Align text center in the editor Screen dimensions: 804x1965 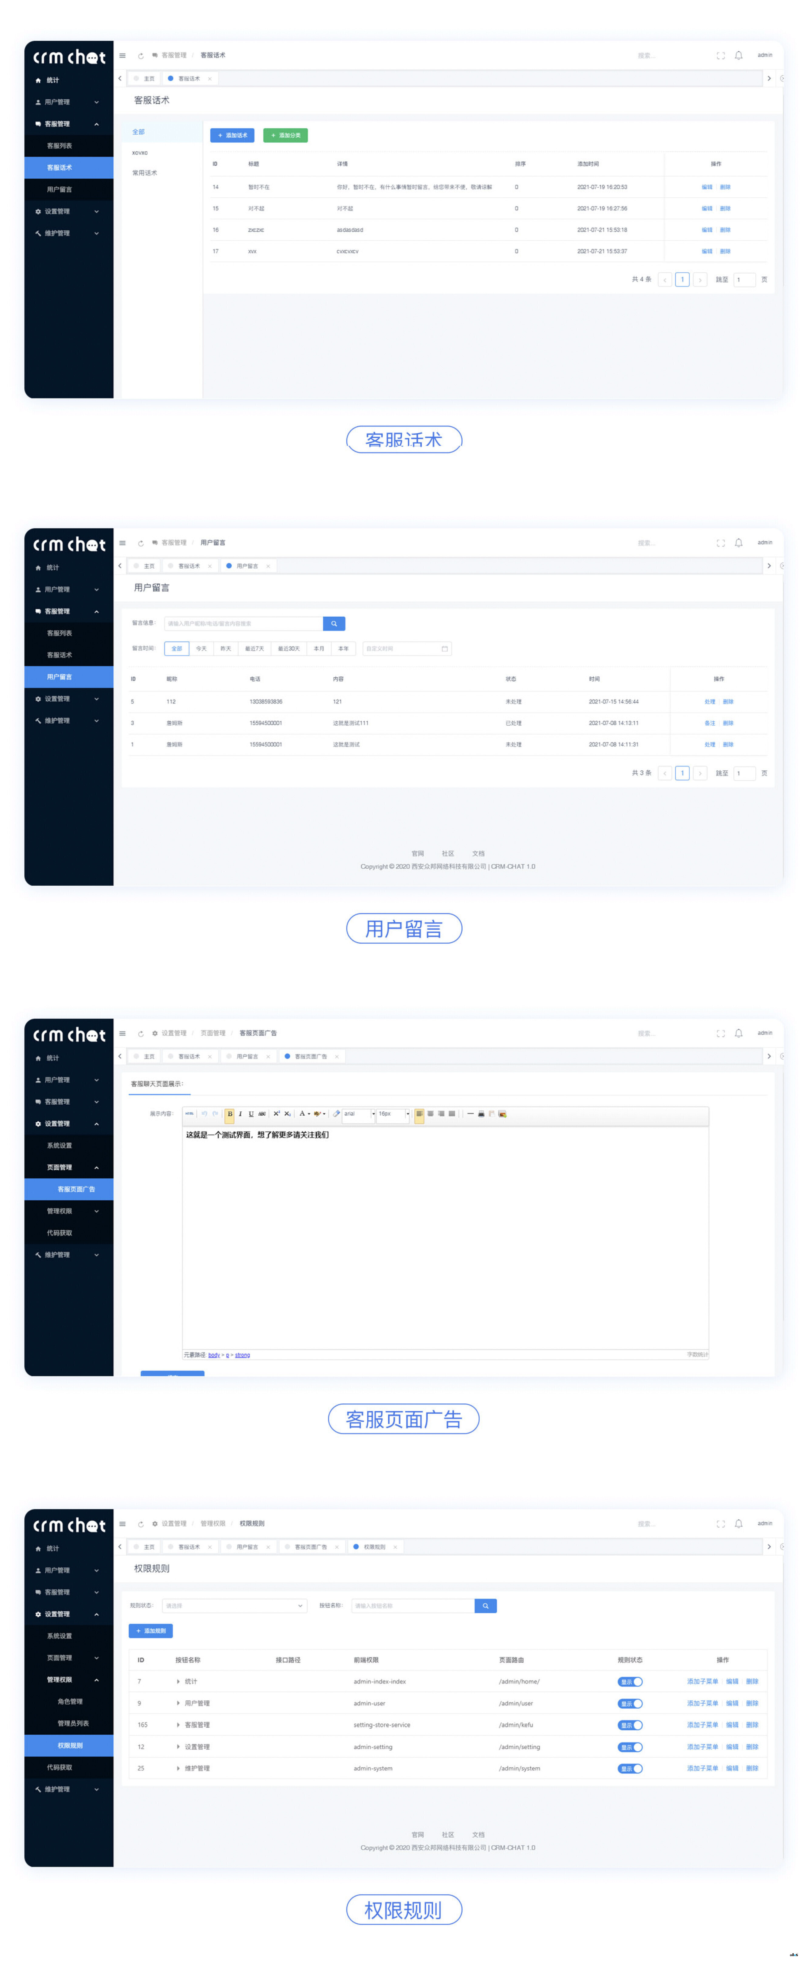pyautogui.click(x=430, y=1114)
